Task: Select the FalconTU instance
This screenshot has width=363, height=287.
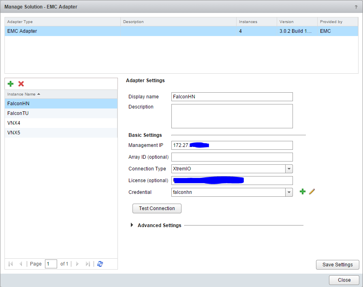Action: point(18,113)
